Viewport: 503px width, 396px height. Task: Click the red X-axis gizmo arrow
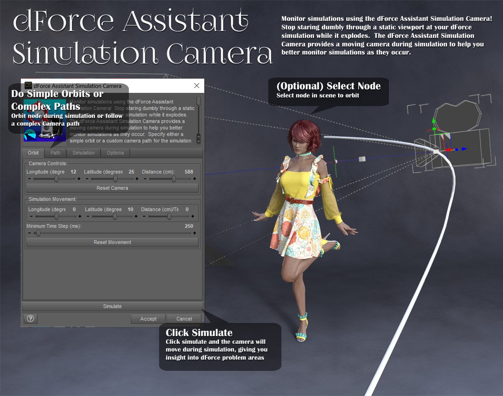(449, 150)
